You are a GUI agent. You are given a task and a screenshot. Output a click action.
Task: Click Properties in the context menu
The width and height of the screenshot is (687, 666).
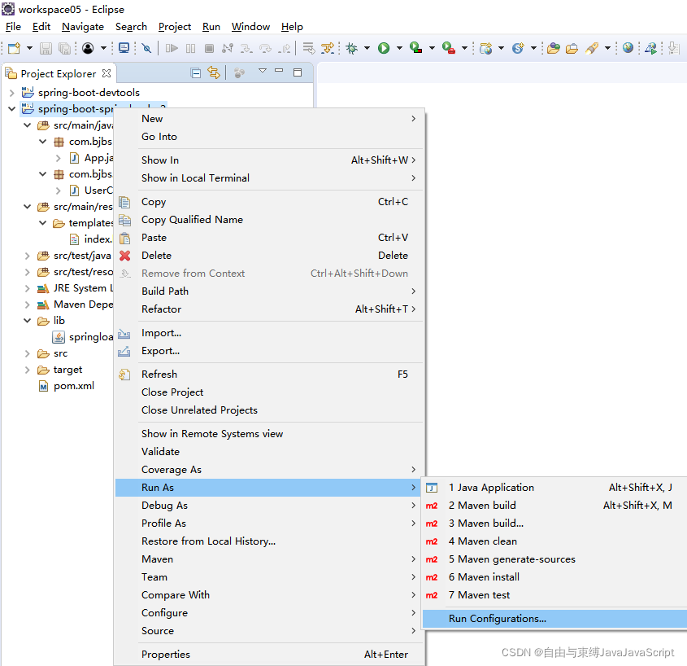(269, 654)
